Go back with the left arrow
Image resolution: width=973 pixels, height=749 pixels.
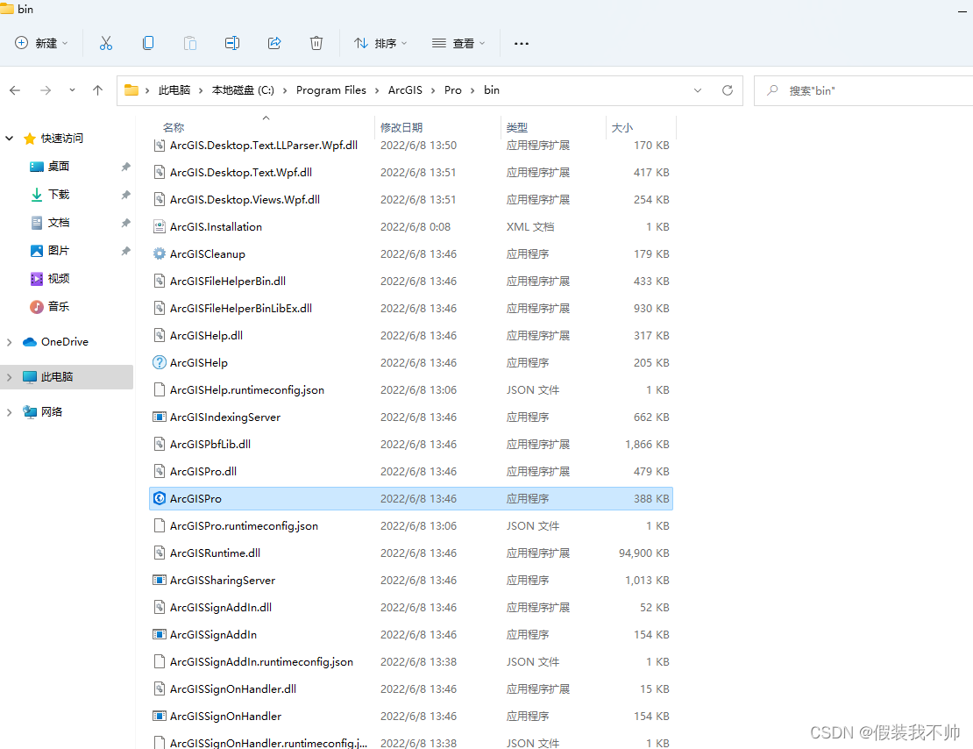pyautogui.click(x=15, y=90)
